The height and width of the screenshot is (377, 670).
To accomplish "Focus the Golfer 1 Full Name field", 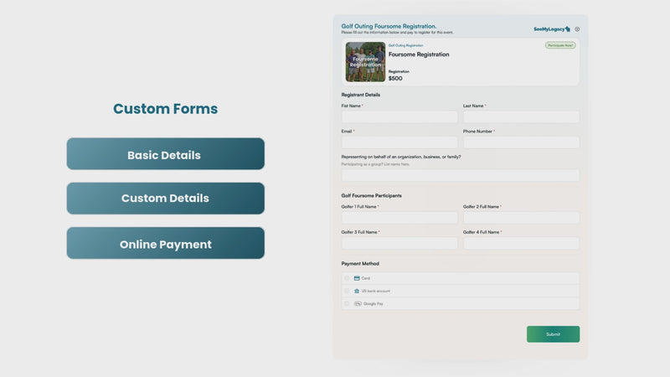I will pyautogui.click(x=399, y=218).
